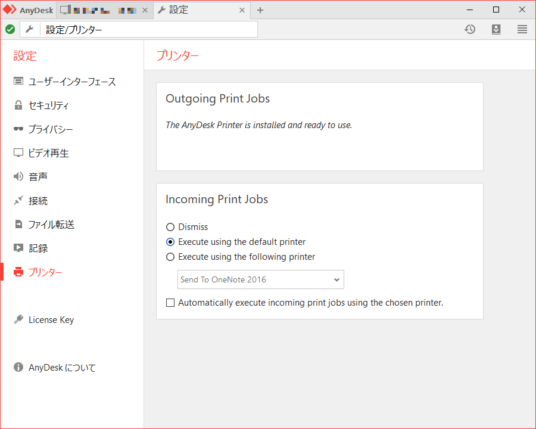Viewport: 536px width, 429px height.
Task: Open 記録 settings
Action: tap(38, 248)
